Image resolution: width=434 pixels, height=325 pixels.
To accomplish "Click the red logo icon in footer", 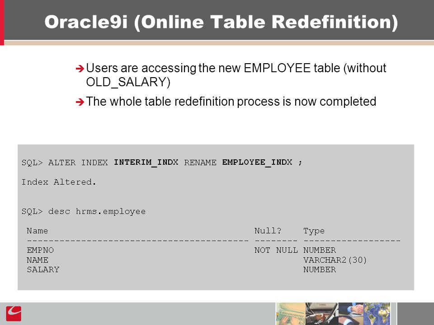I will pos(14,313).
